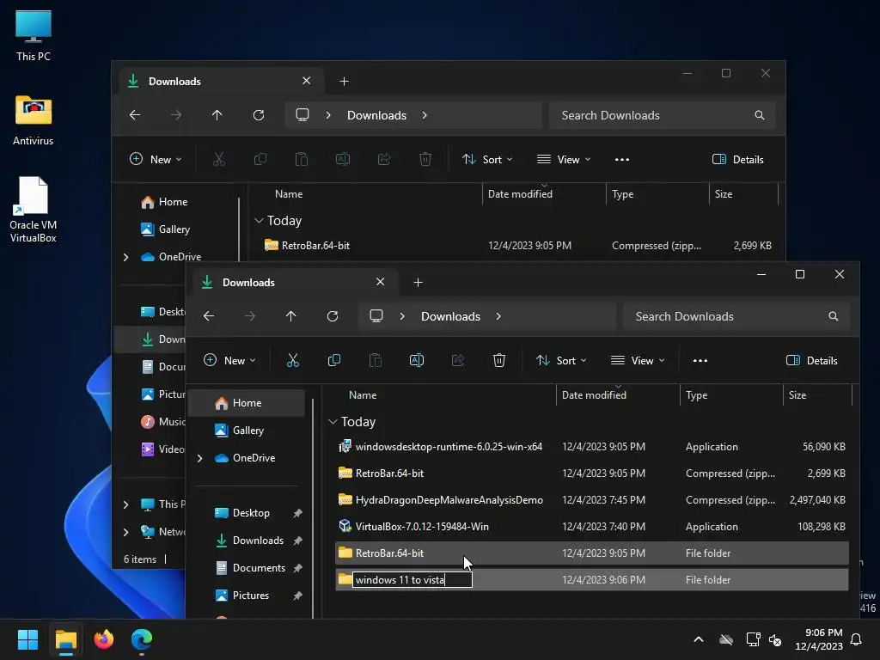Launch Microsoft Edge from taskbar
Image resolution: width=880 pixels, height=660 pixels.
pos(142,639)
